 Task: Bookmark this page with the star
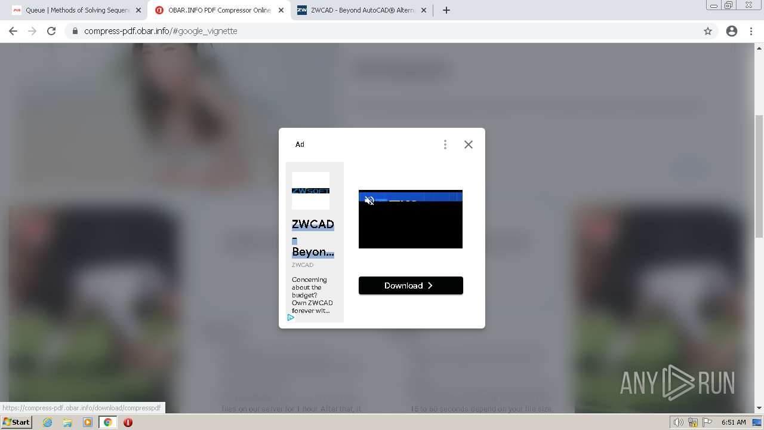pyautogui.click(x=708, y=31)
